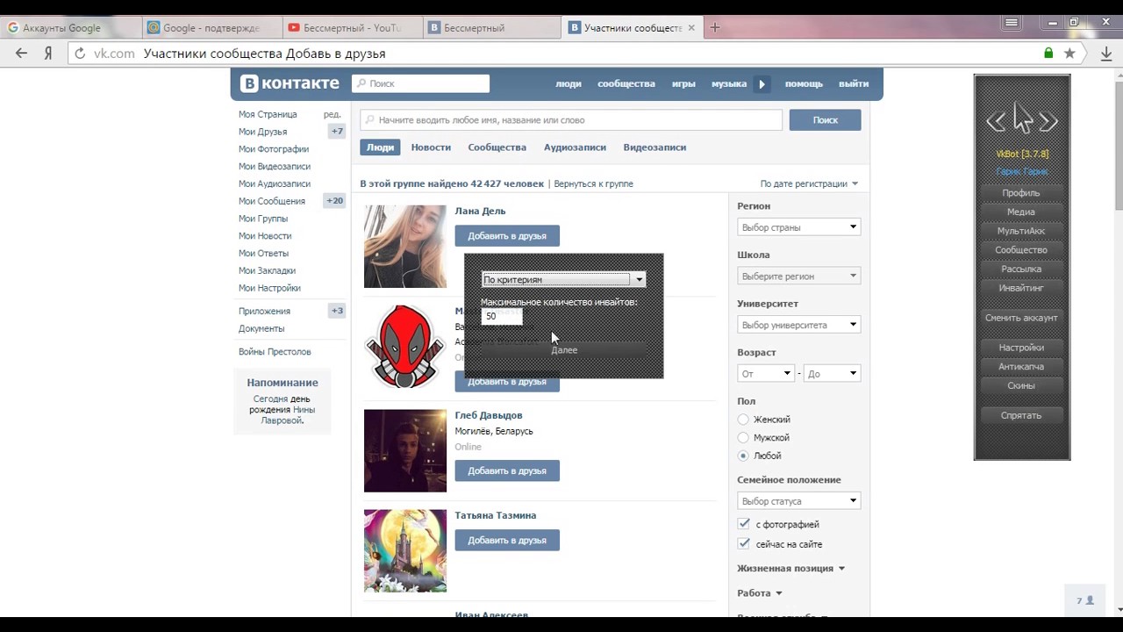Image resolution: width=1123 pixels, height=632 pixels.
Task: Switch to the Сообщества search tab
Action: pyautogui.click(x=497, y=147)
